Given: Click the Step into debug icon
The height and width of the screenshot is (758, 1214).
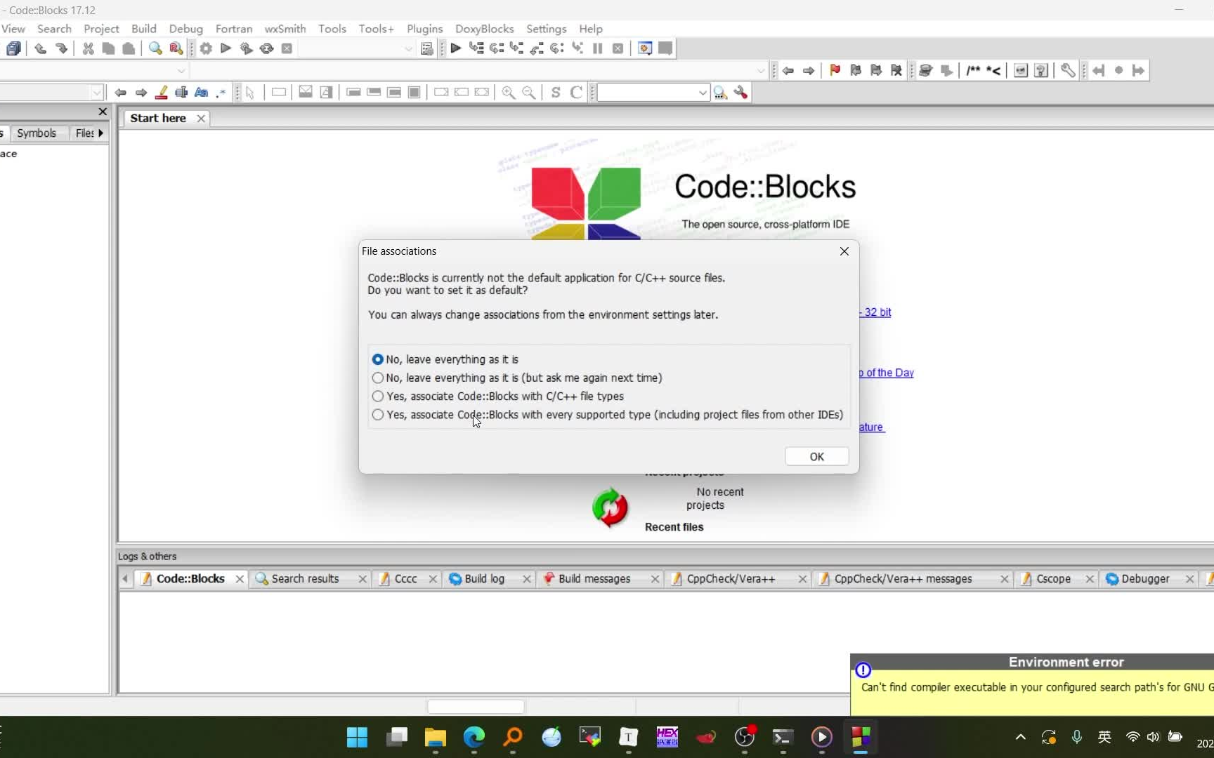Looking at the screenshot, I should (x=517, y=48).
